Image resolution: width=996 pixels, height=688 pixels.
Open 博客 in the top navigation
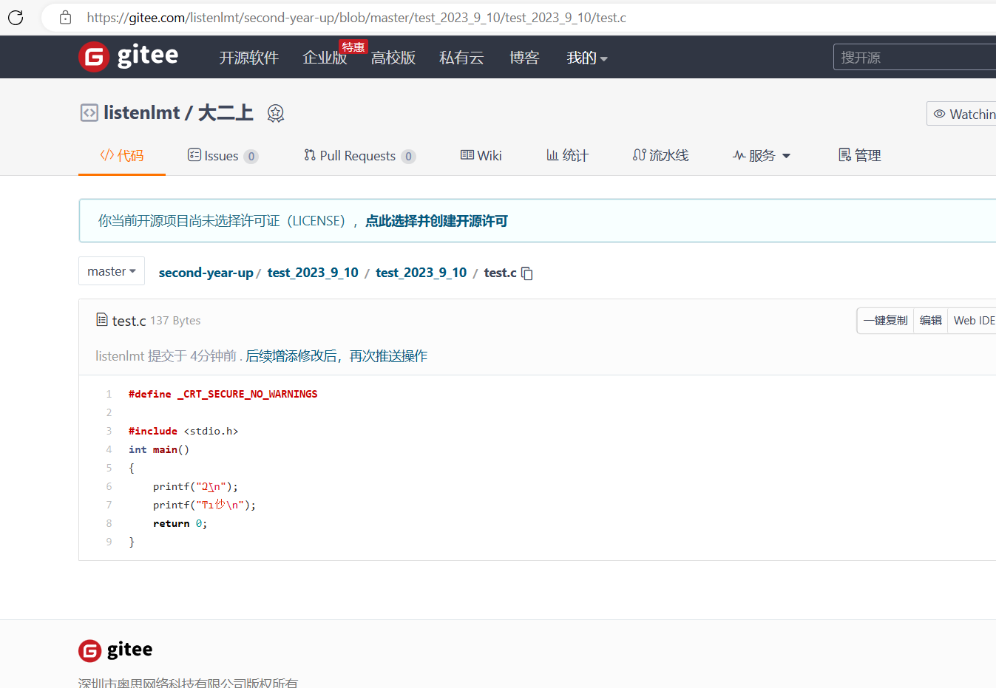point(524,58)
